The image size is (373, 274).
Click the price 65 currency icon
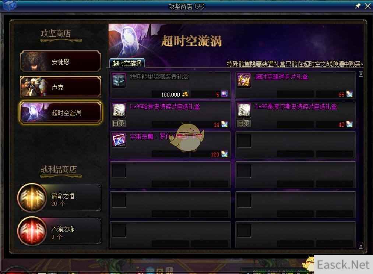tap(349, 95)
